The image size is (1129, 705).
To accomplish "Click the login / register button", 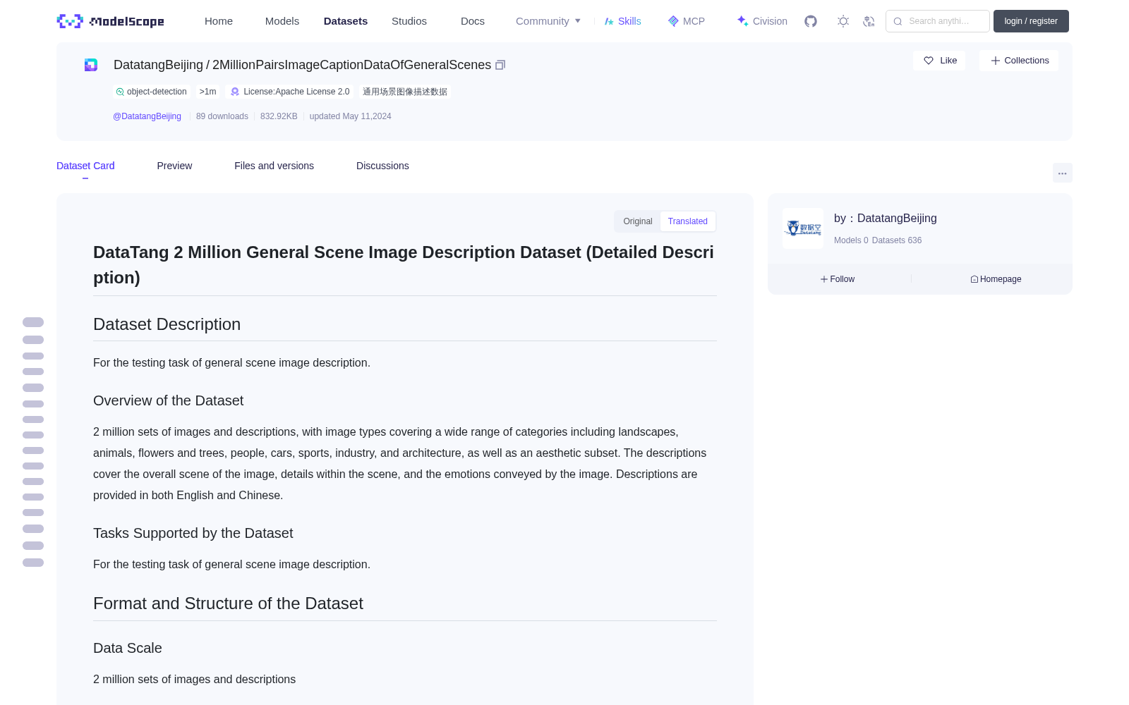I will pyautogui.click(x=1031, y=21).
